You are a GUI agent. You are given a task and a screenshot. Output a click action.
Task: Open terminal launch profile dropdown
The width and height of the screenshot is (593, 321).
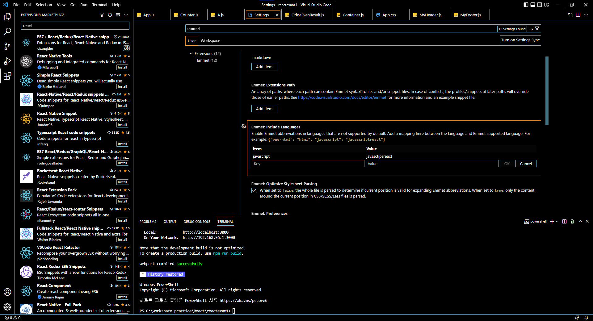(557, 222)
